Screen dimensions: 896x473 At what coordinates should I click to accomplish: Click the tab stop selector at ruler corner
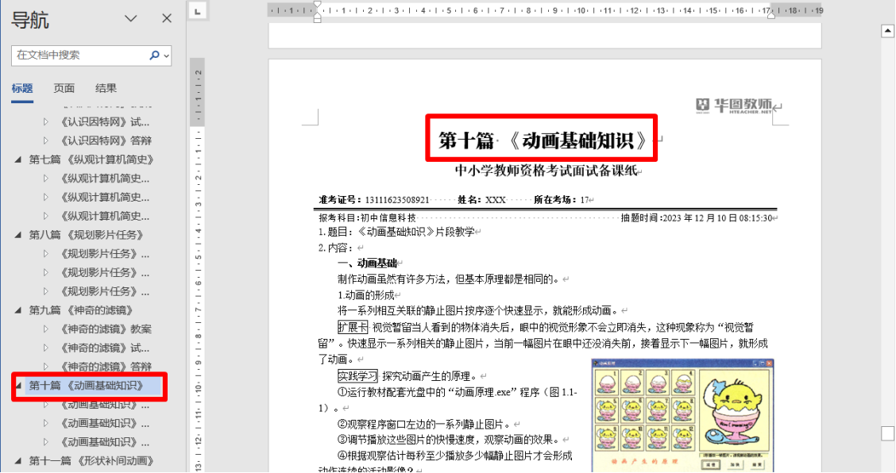click(x=198, y=10)
